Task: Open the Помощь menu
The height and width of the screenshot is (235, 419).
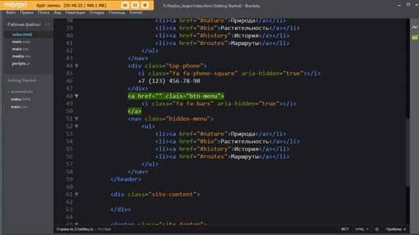Action: tap(117, 12)
